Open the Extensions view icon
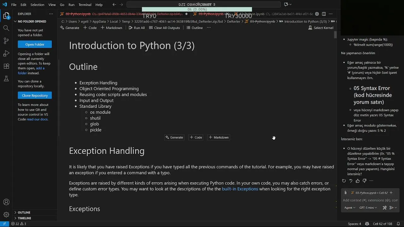 (x=6, y=66)
